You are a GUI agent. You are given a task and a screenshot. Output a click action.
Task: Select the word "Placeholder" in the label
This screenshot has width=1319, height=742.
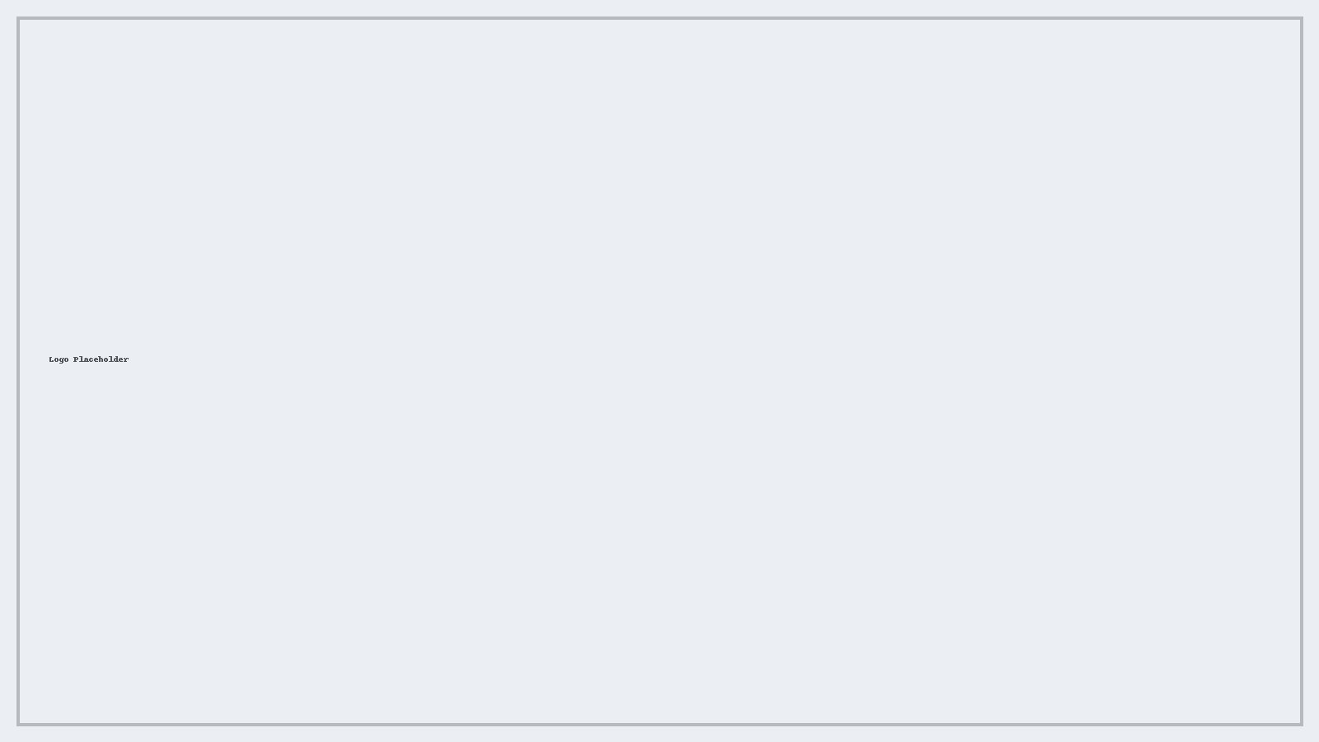101,359
